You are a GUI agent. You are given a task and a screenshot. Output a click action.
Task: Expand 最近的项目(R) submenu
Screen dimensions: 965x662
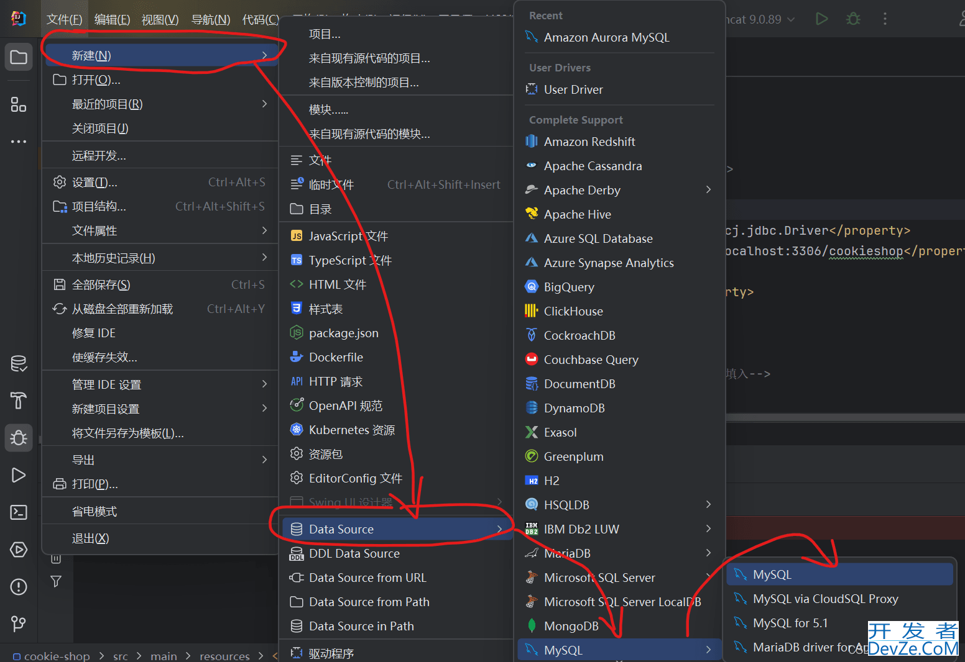[162, 104]
